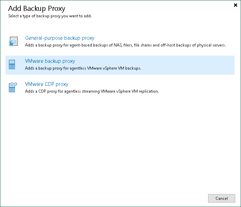Click the VMware CDP proxy infinity icon
The image size is (241, 207).
pos(13,87)
